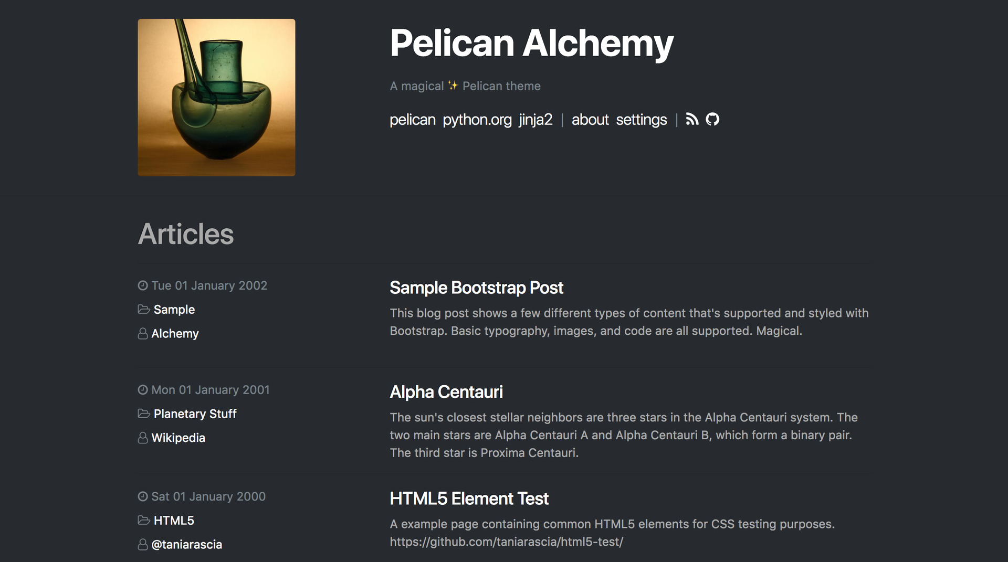This screenshot has height=562, width=1008.
Task: Click the glass flask logo image
Action: point(216,98)
